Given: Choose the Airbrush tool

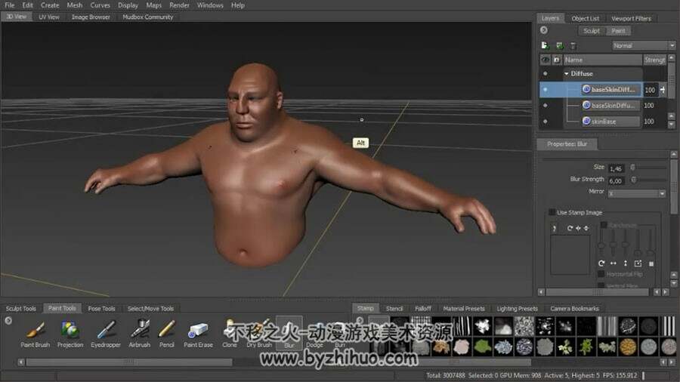Looking at the screenshot, I should point(140,334).
